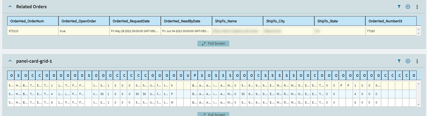Select cell K in first lower grid row
This screenshot has height=116, width=427.
click(173, 85)
